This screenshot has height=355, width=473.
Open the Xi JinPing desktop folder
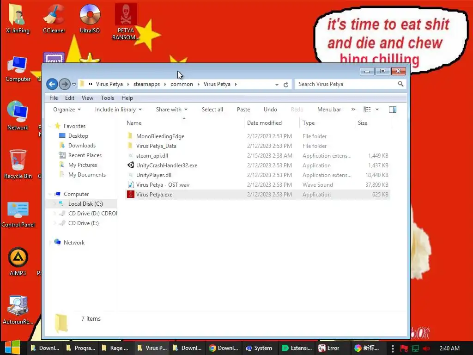coord(18,18)
